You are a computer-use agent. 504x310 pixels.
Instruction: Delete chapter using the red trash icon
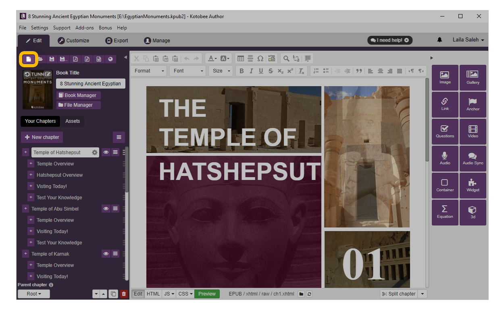coord(124,294)
